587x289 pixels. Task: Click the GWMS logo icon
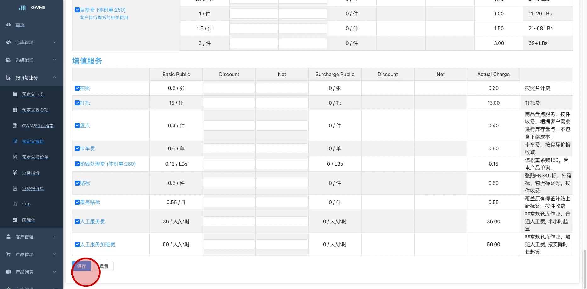point(22,8)
